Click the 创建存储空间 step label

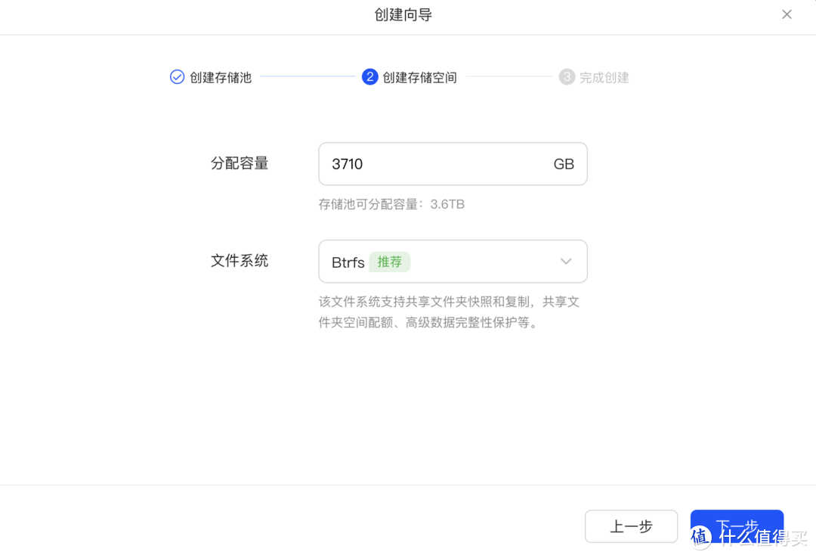[x=419, y=76]
